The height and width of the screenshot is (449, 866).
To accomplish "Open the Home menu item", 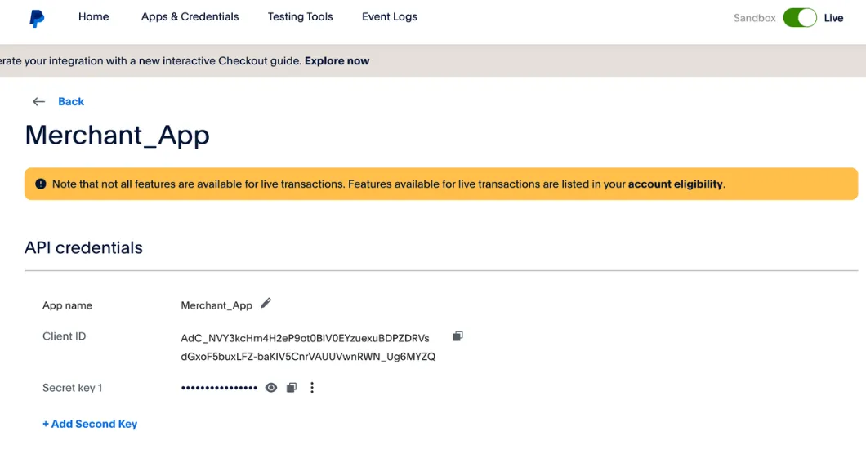I will [93, 16].
